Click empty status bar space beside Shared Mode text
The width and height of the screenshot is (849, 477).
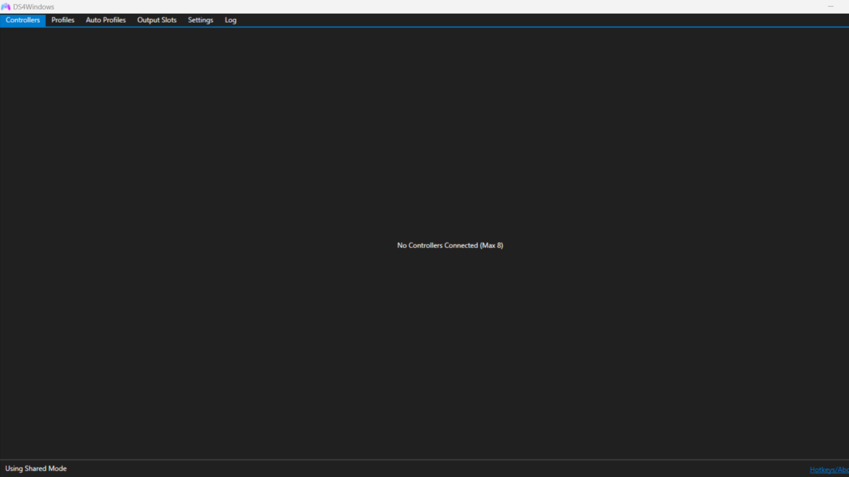[x=387, y=469]
